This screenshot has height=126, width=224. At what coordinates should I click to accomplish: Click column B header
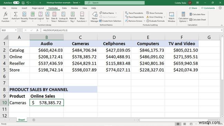coord(47,37)
